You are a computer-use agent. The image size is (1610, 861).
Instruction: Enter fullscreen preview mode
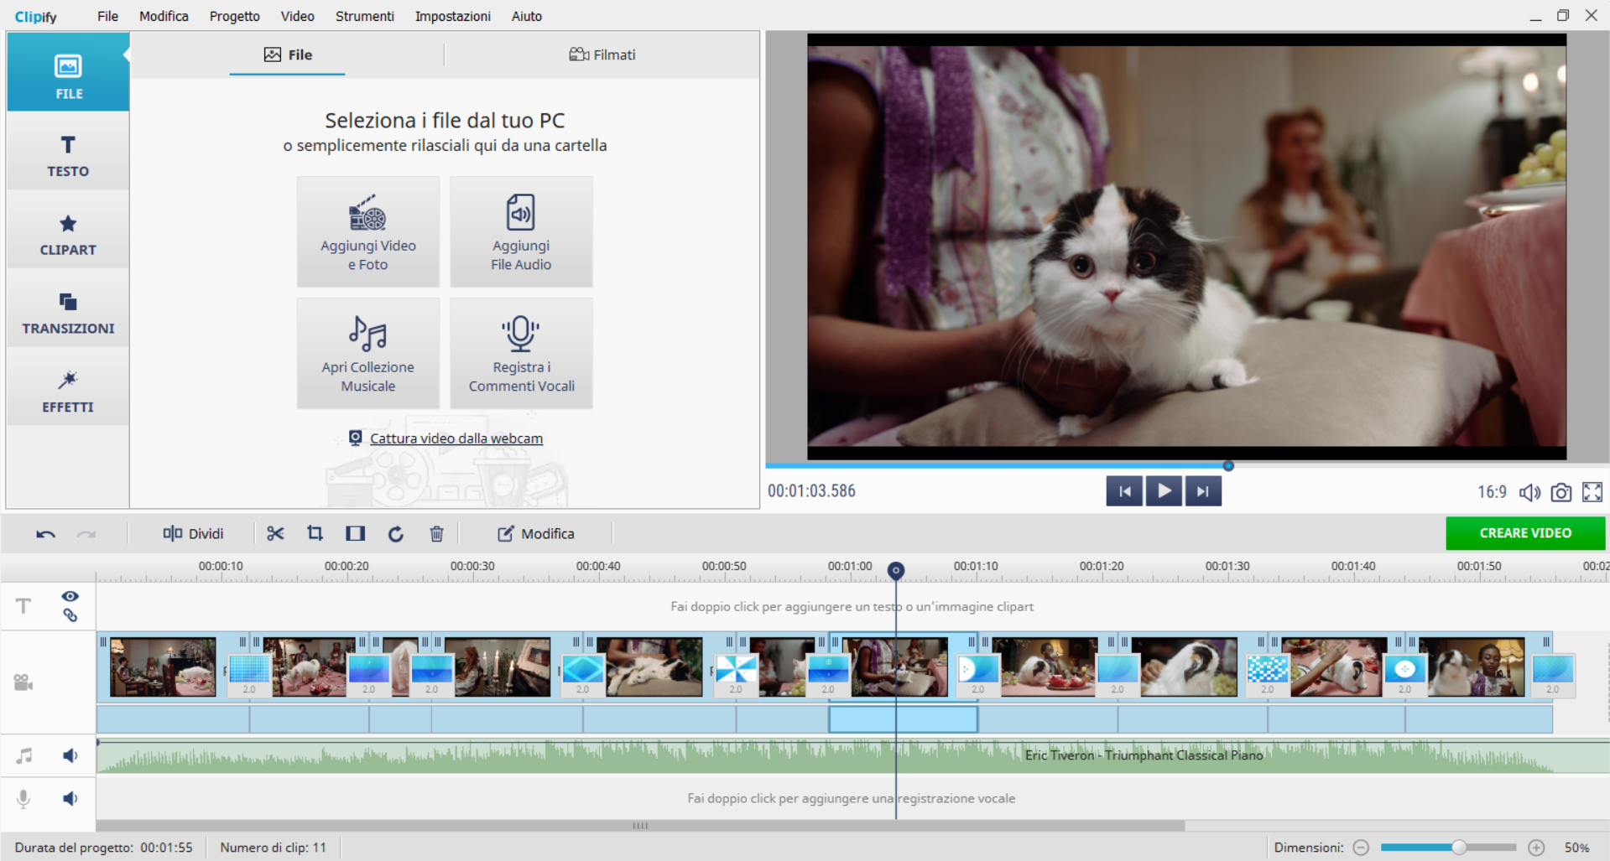tap(1592, 492)
